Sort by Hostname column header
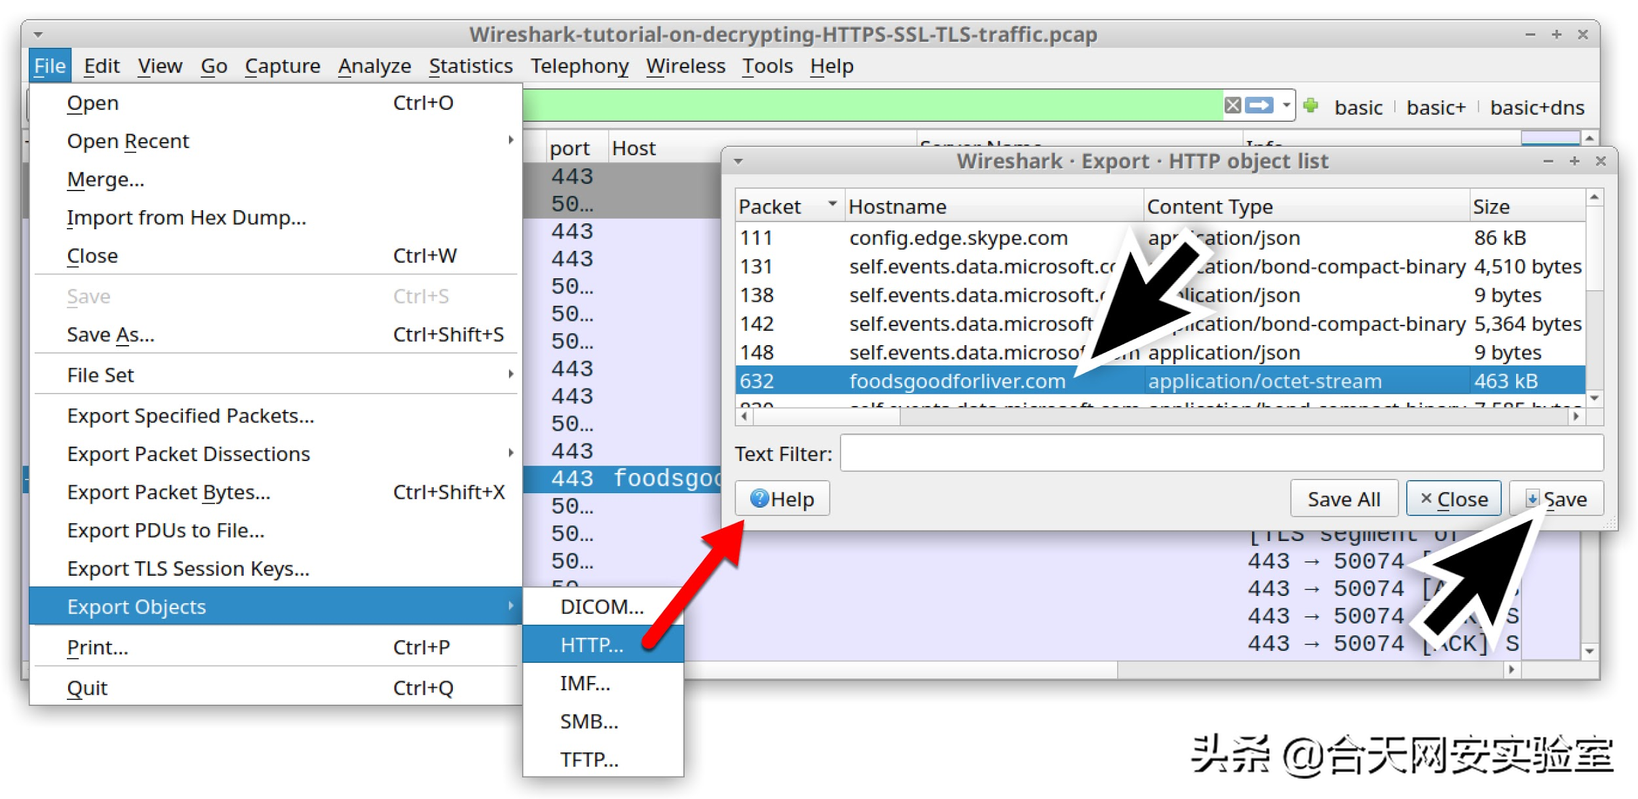Screen dimensions: 1638x799 click(x=994, y=206)
